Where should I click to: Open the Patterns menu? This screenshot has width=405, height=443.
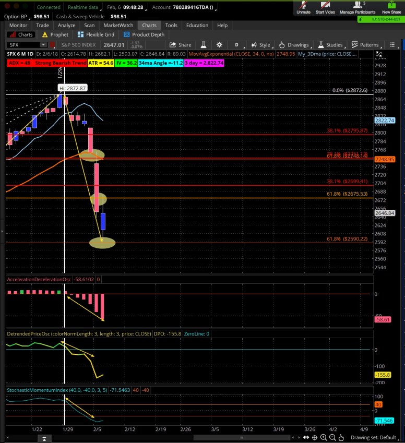(365, 45)
